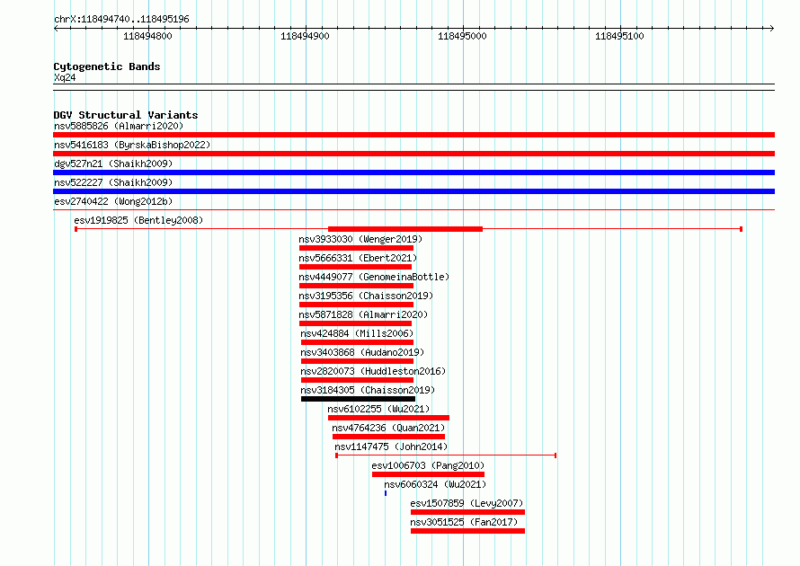Open esv2740422 (Wong2012b) variant label
The height and width of the screenshot is (566, 800).
point(113,201)
